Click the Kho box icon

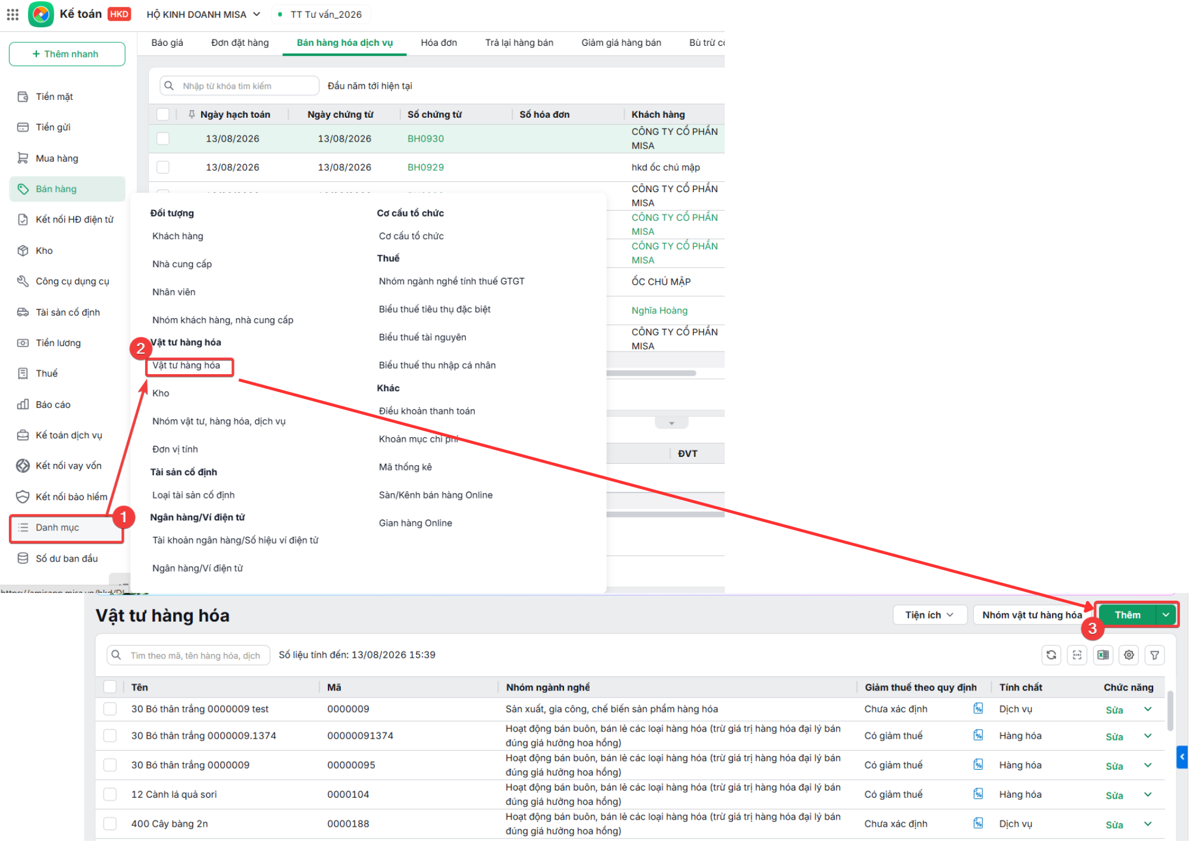point(23,250)
